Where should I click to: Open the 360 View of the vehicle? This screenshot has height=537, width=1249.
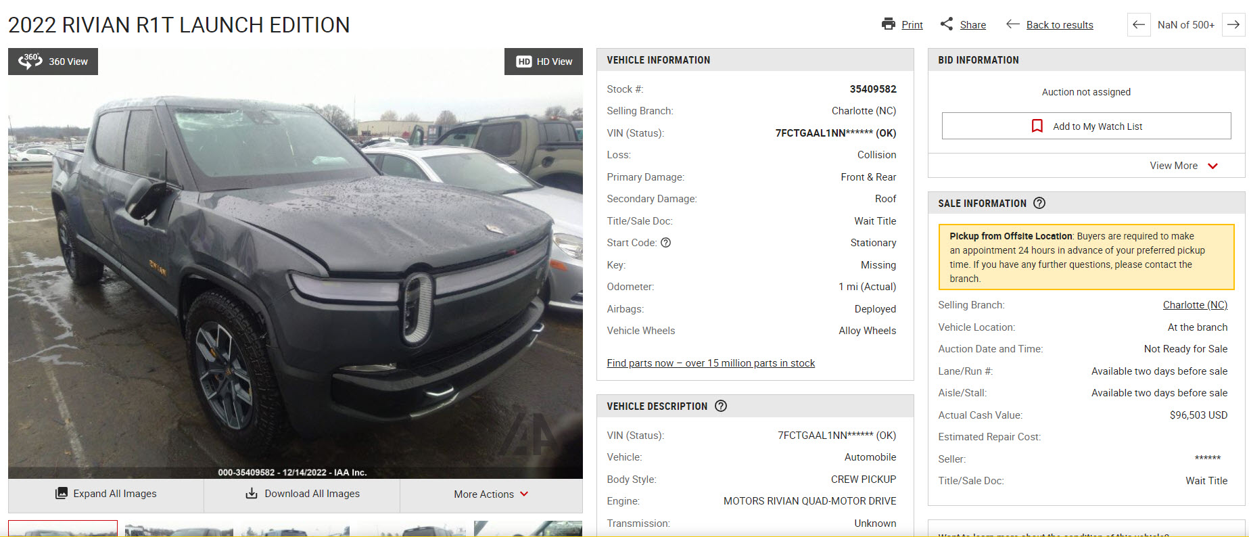(x=53, y=62)
